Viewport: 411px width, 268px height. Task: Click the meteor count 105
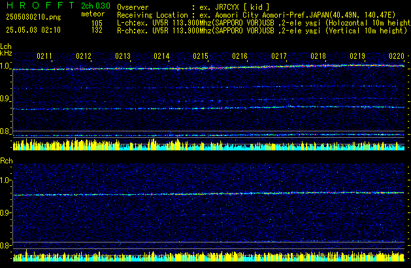97,23
